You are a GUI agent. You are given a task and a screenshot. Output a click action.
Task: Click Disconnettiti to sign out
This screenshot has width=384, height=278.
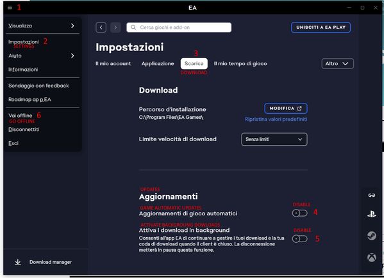pyautogui.click(x=24, y=129)
